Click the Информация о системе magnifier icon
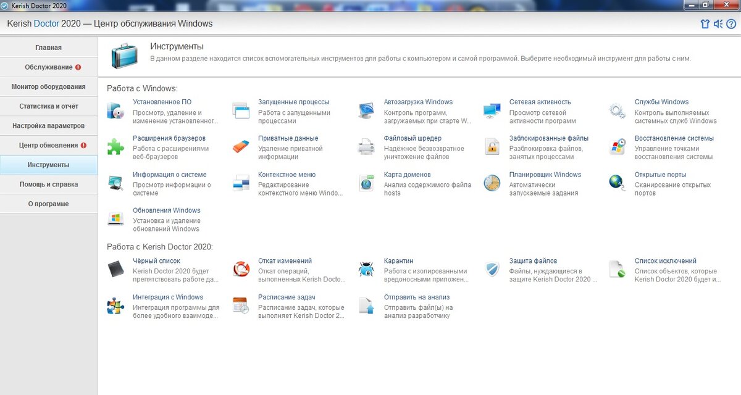 (115, 183)
